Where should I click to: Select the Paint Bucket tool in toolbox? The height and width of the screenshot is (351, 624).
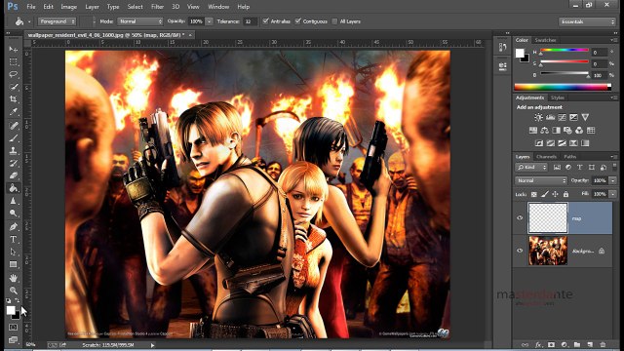(13, 188)
